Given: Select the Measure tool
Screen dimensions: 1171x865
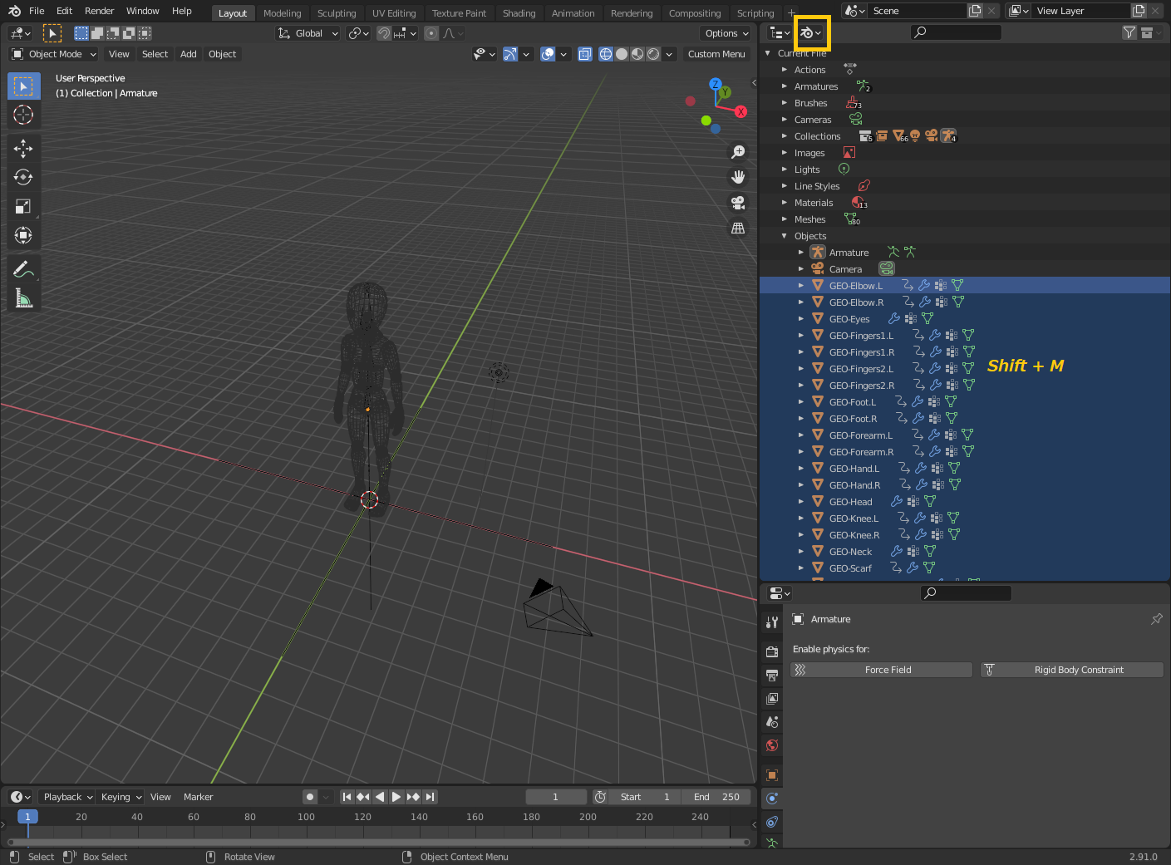Looking at the screenshot, I should pyautogui.click(x=23, y=298).
